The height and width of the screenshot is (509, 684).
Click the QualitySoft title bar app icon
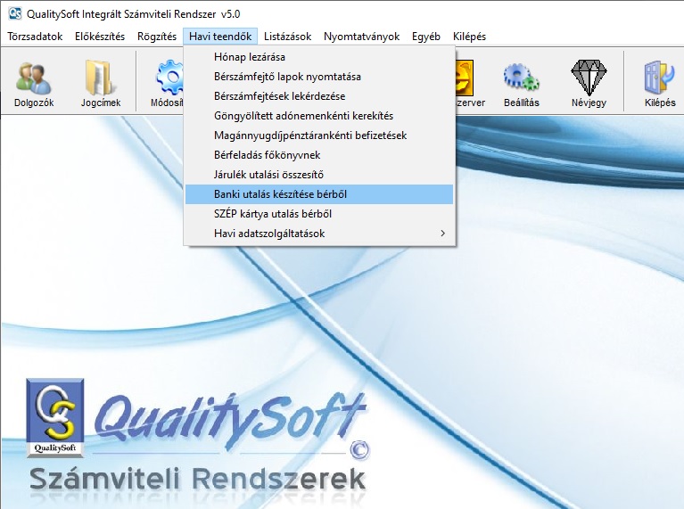(x=13, y=13)
